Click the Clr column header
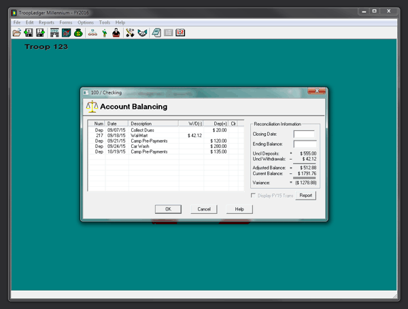The width and height of the screenshot is (408, 309). (233, 124)
